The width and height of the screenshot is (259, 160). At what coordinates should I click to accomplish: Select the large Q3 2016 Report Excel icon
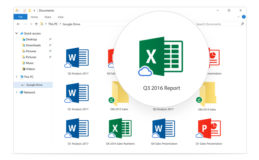click(x=161, y=56)
